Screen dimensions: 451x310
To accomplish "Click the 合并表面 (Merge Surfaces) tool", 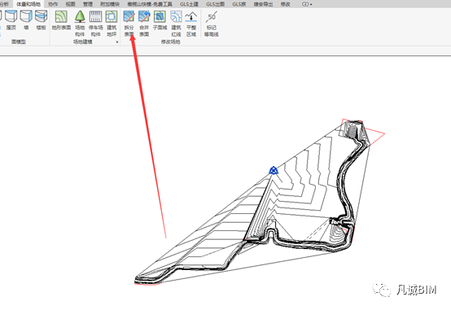I will click(144, 23).
